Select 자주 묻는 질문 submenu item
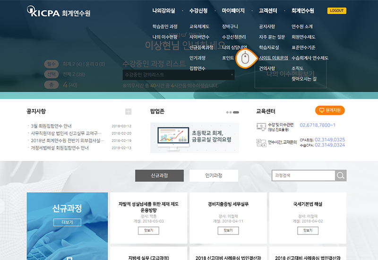Viewport: 378px width, 260px height. pos(272,37)
